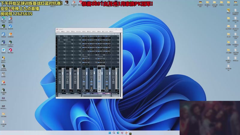Screen dimensions: 240x135
Task: Expand arrow of first audio channel's top insert
Action: click(88, 36)
